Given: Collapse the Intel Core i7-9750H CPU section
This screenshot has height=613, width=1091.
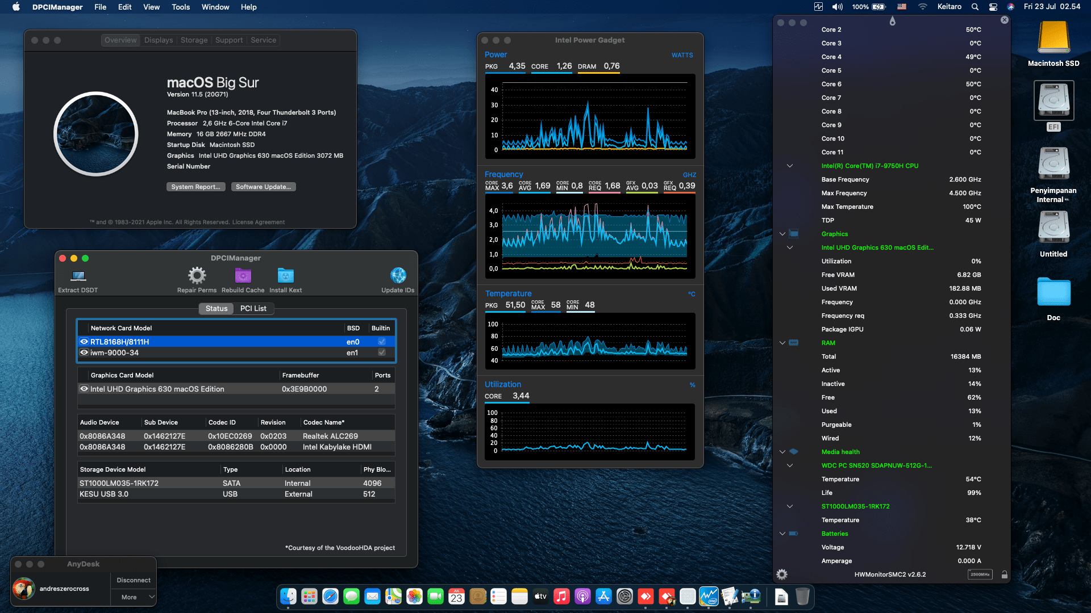Looking at the screenshot, I should (790, 166).
